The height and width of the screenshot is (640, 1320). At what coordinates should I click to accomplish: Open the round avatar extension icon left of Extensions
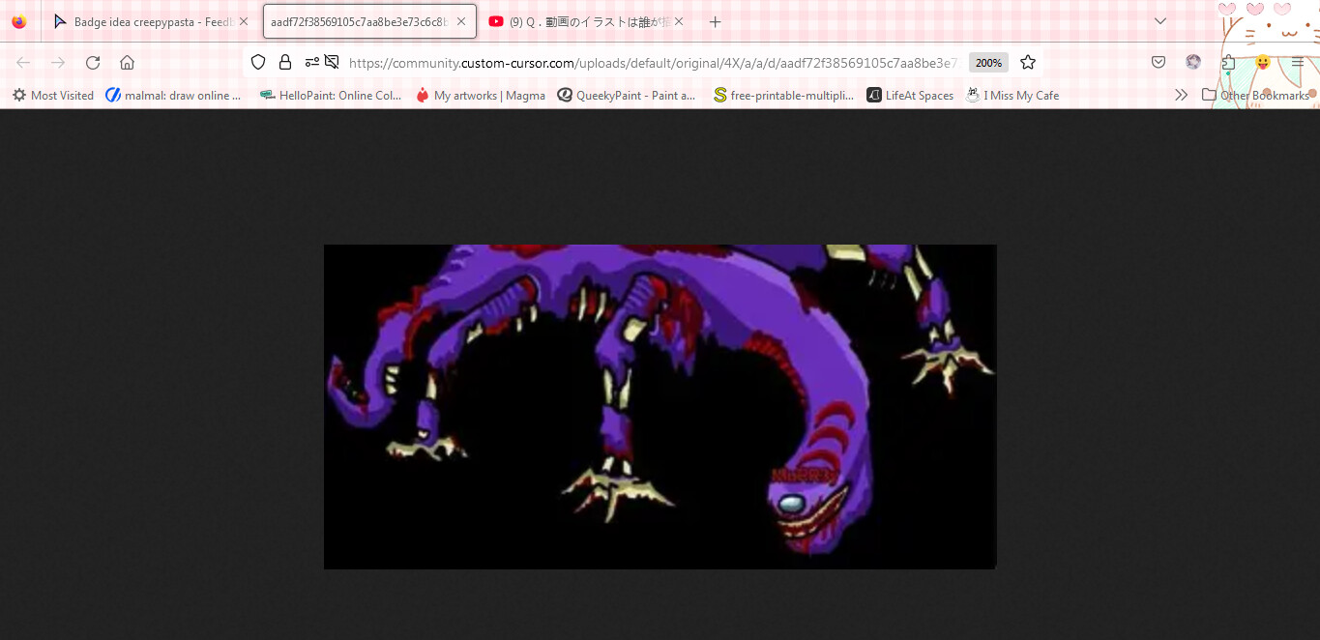tap(1193, 62)
